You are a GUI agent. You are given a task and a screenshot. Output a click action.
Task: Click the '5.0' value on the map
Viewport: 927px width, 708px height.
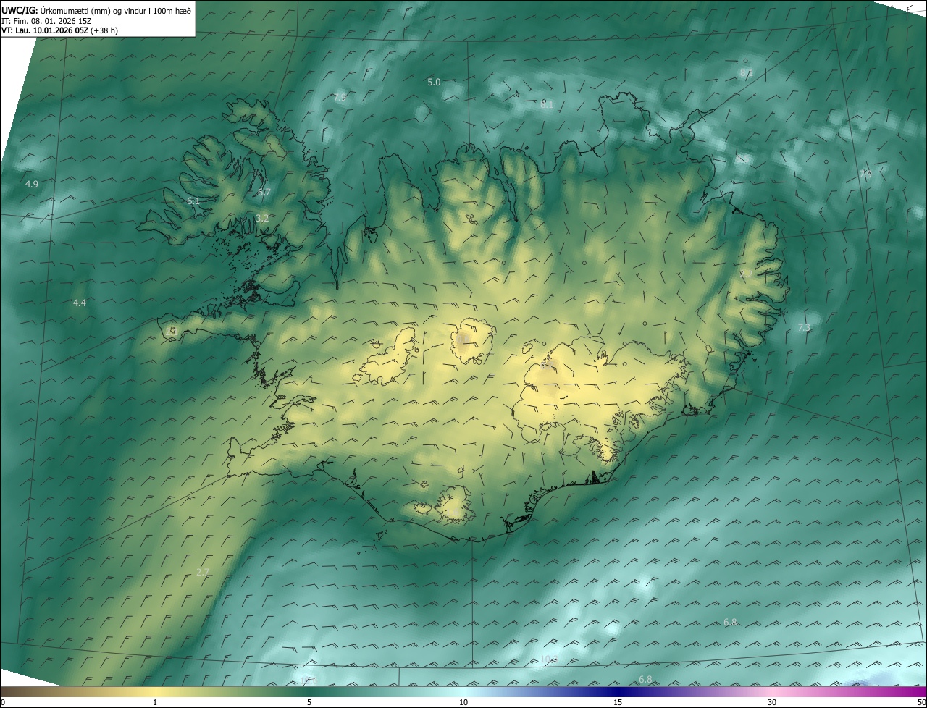434,83
